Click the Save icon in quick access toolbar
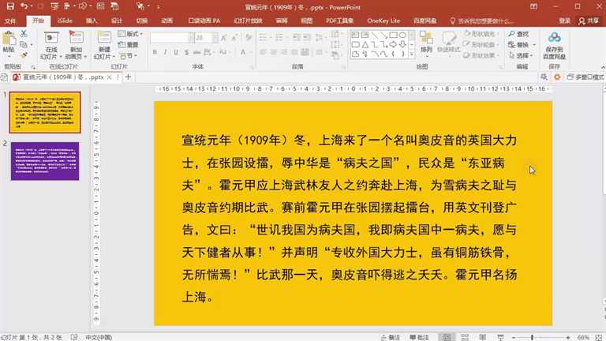The width and height of the screenshot is (606, 341). pyautogui.click(x=9, y=6)
